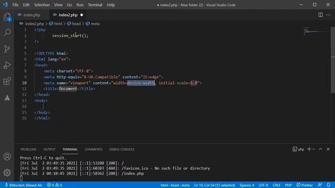This screenshot has width=335, height=188.
Task: Split the editor to the right
Action: tap(320, 15)
